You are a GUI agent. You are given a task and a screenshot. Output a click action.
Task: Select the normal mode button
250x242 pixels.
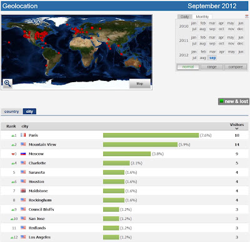click(x=188, y=67)
